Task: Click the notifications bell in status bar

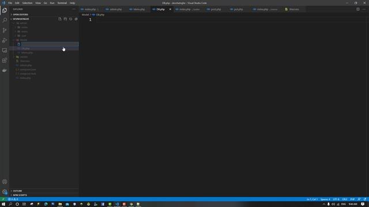Action: (x=365, y=200)
